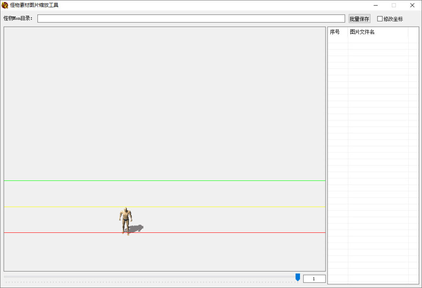Click the 怪物Mon目录 path input field
Viewport: 422px width, 288px height.
click(191, 19)
